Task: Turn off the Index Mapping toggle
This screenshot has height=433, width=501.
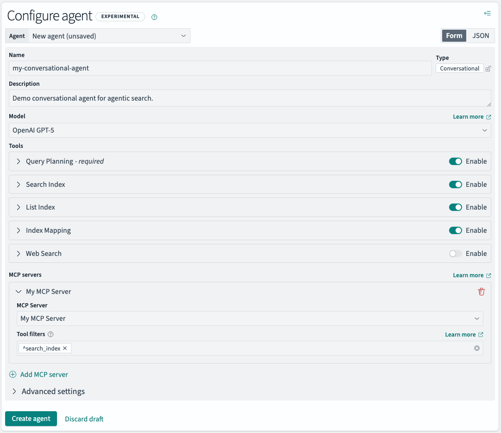Action: tap(456, 230)
